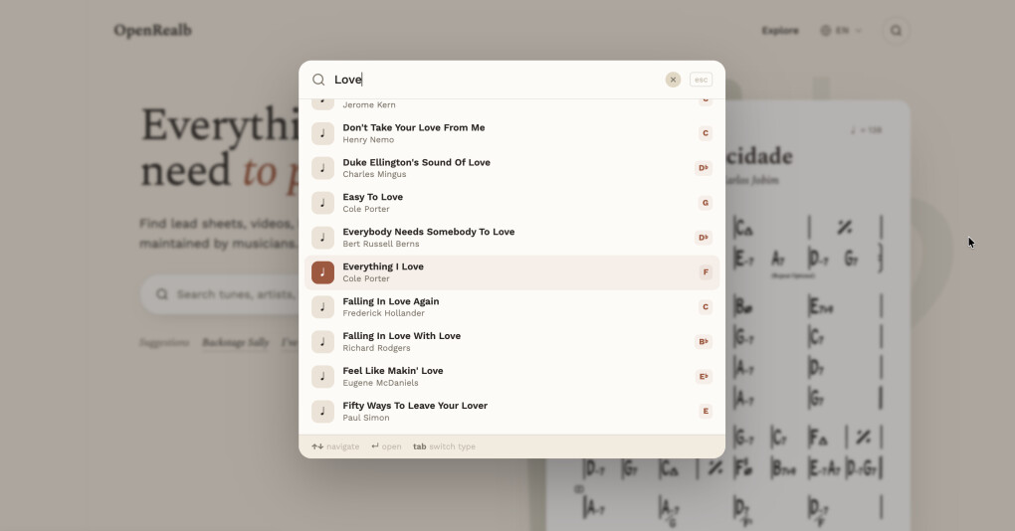Click the E♭ key badge on Feel Like Makin' Love
Screen dimensions: 1015x531
(704, 377)
